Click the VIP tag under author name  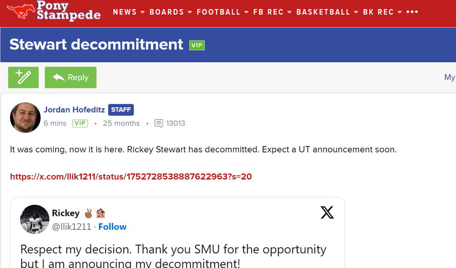(x=80, y=123)
